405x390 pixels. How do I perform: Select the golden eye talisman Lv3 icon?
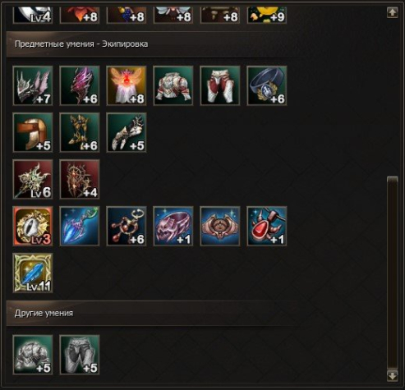coord(33,226)
